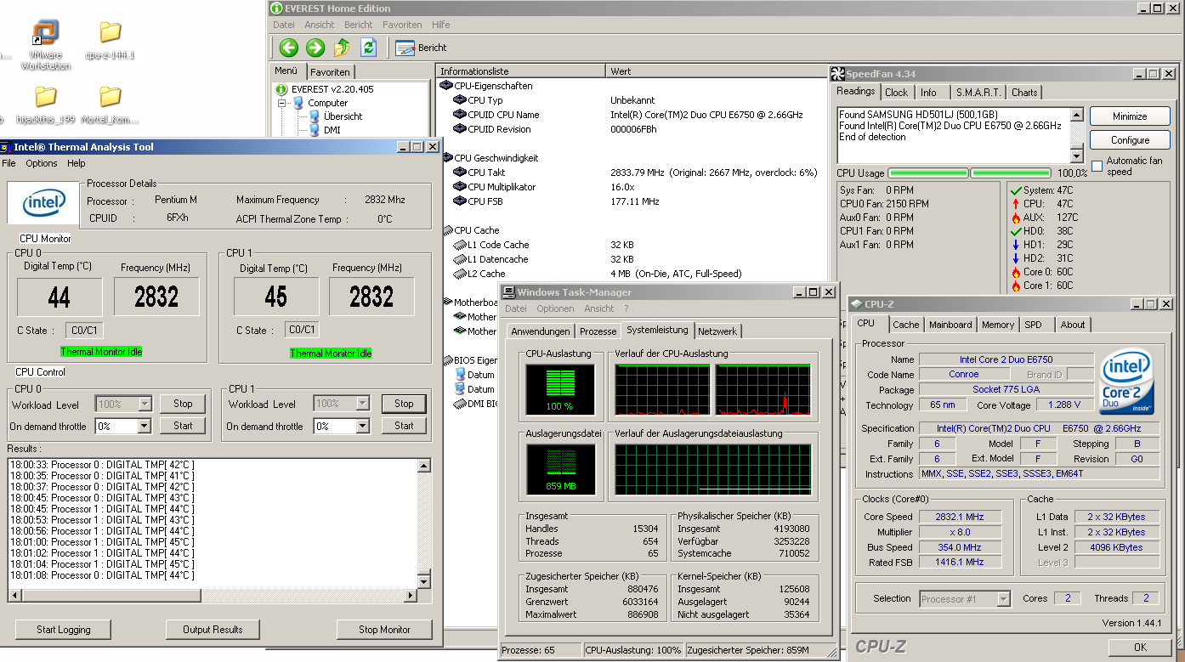Open the SpeedFan Clock tab
Viewport: 1185px width, 662px height.
pyautogui.click(x=896, y=93)
